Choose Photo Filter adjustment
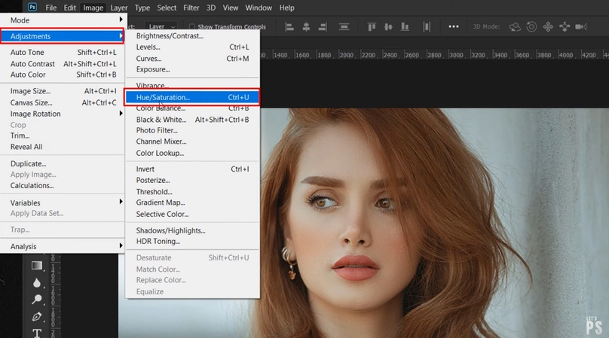Screen dimensions: 609x338 point(192,130)
